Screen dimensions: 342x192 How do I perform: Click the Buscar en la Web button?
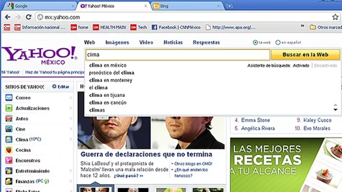coord(305,55)
